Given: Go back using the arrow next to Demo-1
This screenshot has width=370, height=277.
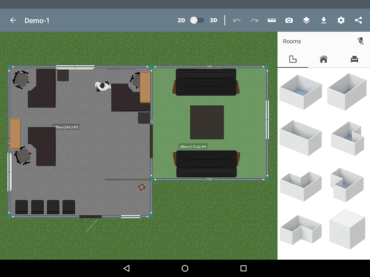Looking at the screenshot, I should pyautogui.click(x=13, y=20).
